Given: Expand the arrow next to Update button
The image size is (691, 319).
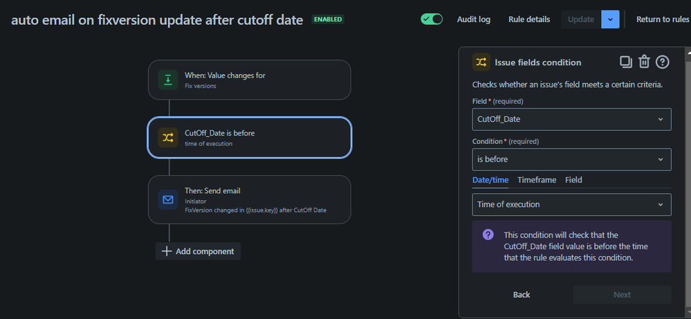Looking at the screenshot, I should [x=610, y=19].
